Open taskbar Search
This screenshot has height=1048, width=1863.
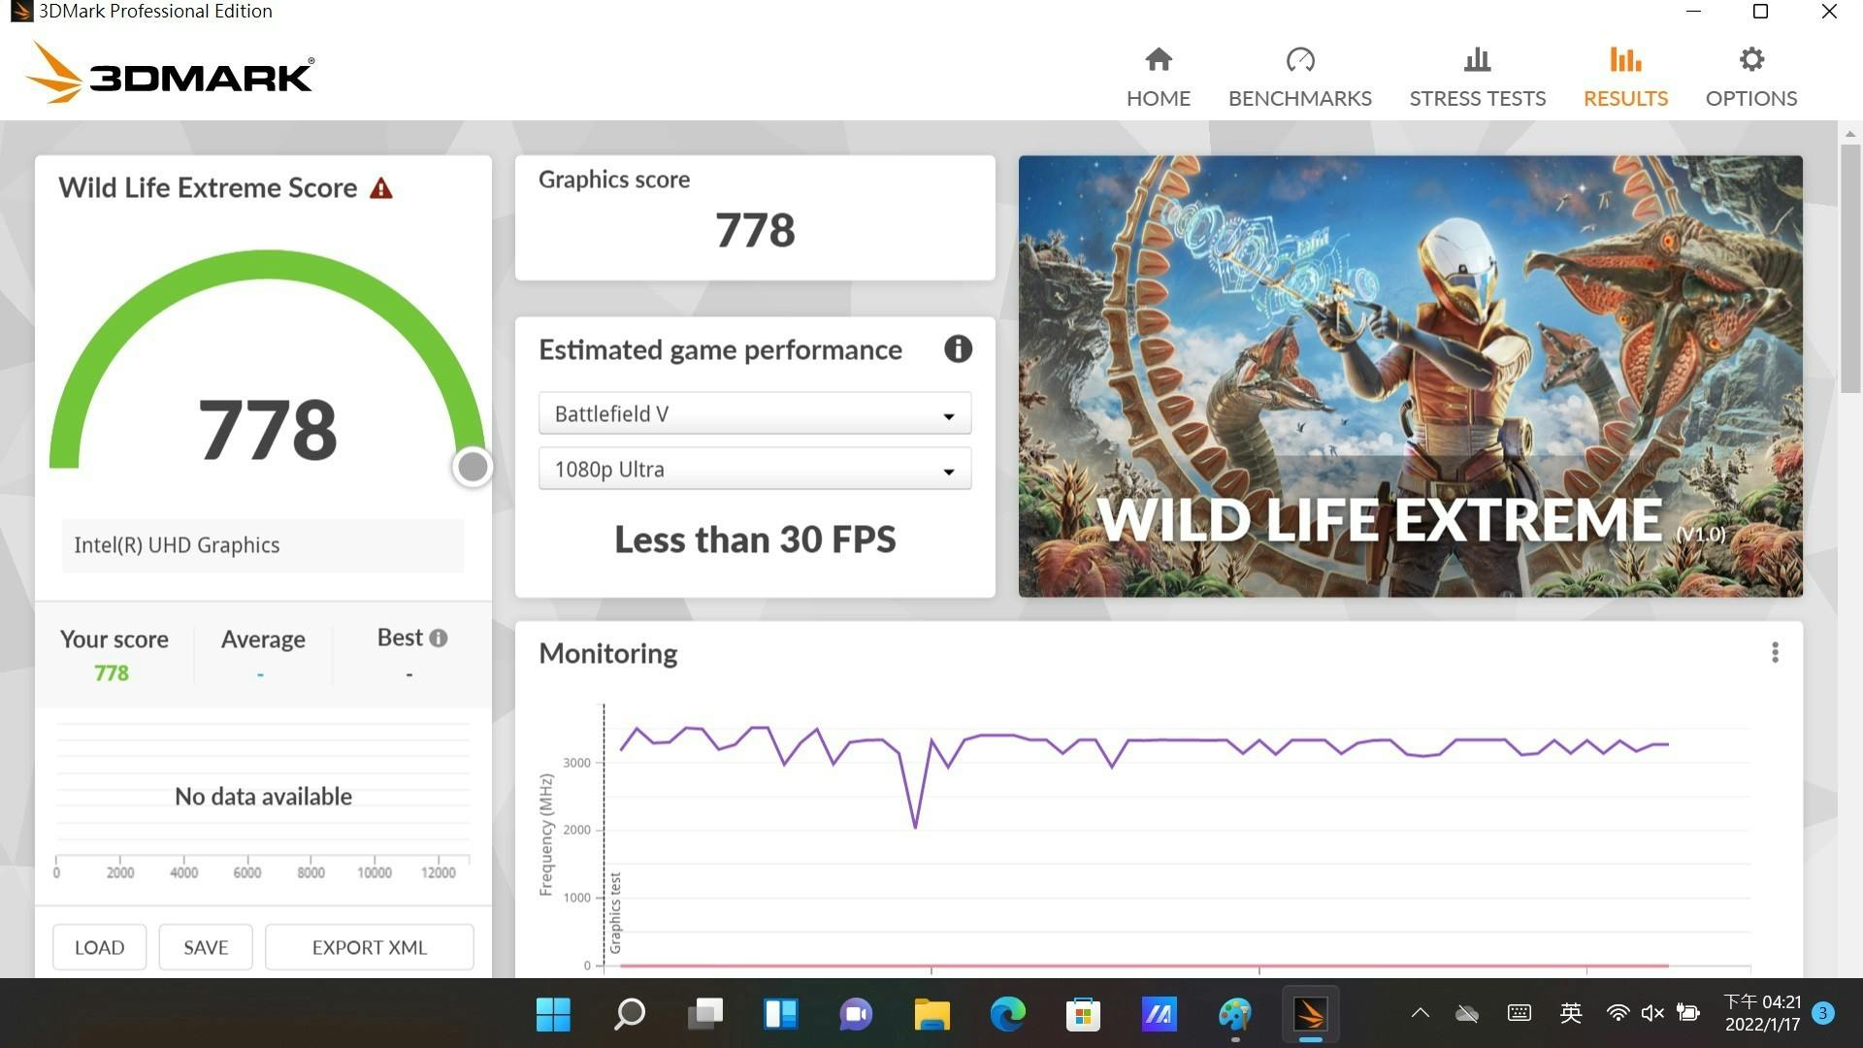[x=629, y=1014]
